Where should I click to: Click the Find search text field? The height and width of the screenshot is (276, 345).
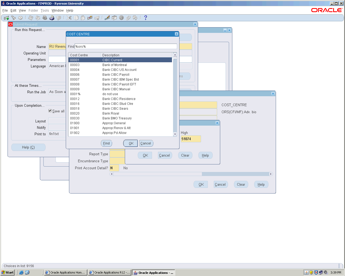click(x=126, y=47)
